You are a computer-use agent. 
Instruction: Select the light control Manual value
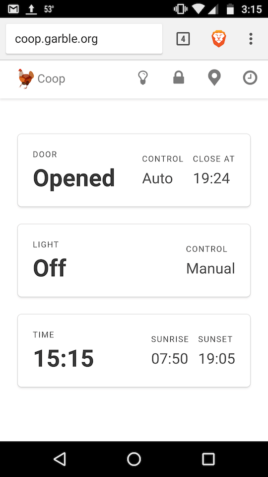point(210,268)
